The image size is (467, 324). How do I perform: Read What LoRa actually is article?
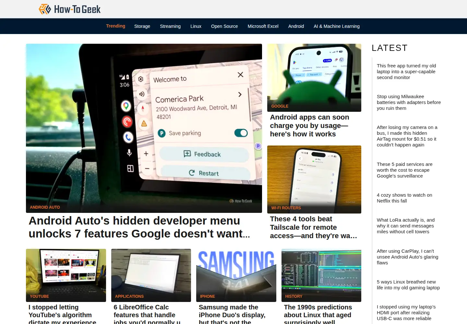[406, 226]
